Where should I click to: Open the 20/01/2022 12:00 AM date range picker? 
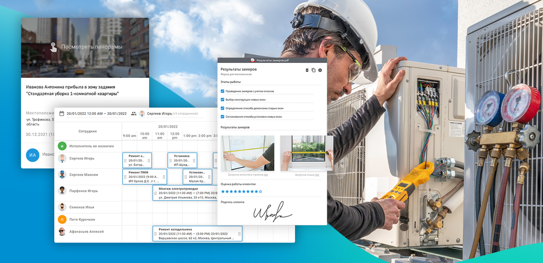pos(96,114)
